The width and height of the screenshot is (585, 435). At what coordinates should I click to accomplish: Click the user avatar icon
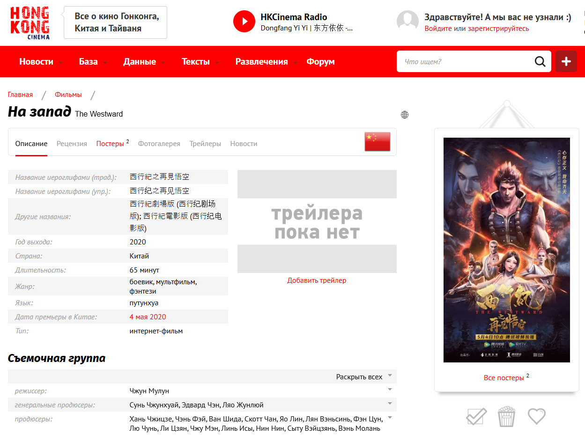407,22
